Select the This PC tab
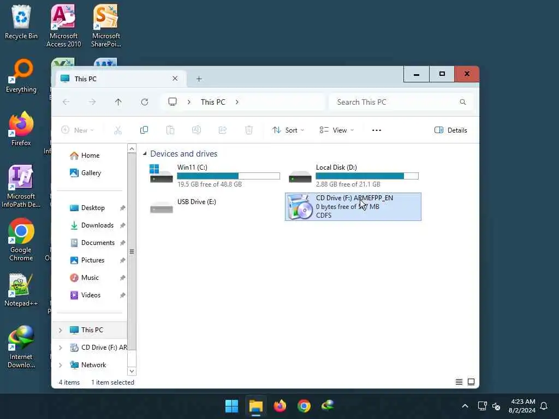Screen dimensions: 559x419 pos(120,79)
